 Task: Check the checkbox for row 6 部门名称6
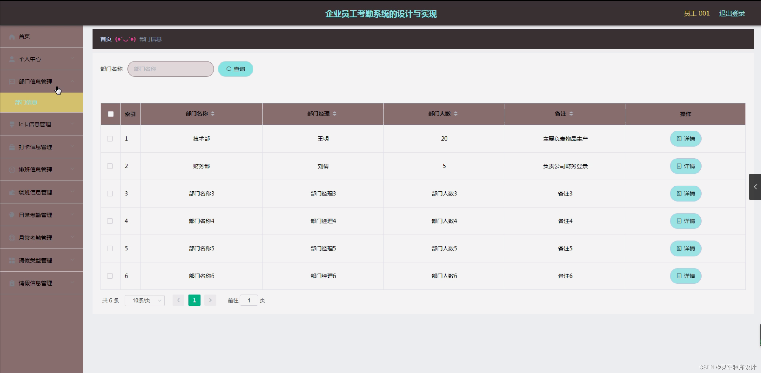110,276
